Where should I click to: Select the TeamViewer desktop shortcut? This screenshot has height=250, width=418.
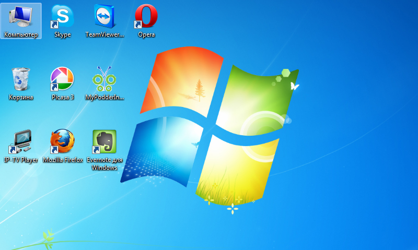pos(104,16)
